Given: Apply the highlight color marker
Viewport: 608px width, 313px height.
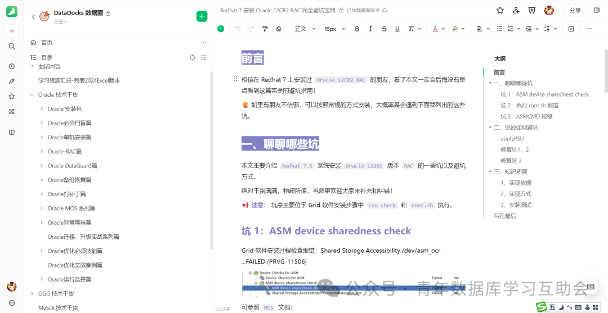Looking at the screenshot, I should [x=455, y=29].
